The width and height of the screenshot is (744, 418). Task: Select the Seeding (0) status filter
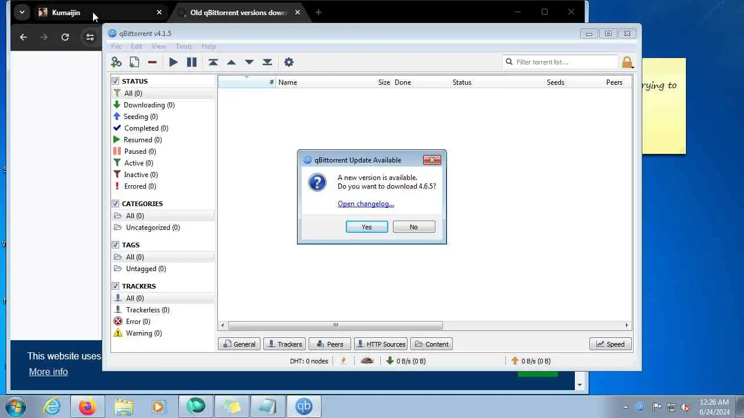[163, 117]
